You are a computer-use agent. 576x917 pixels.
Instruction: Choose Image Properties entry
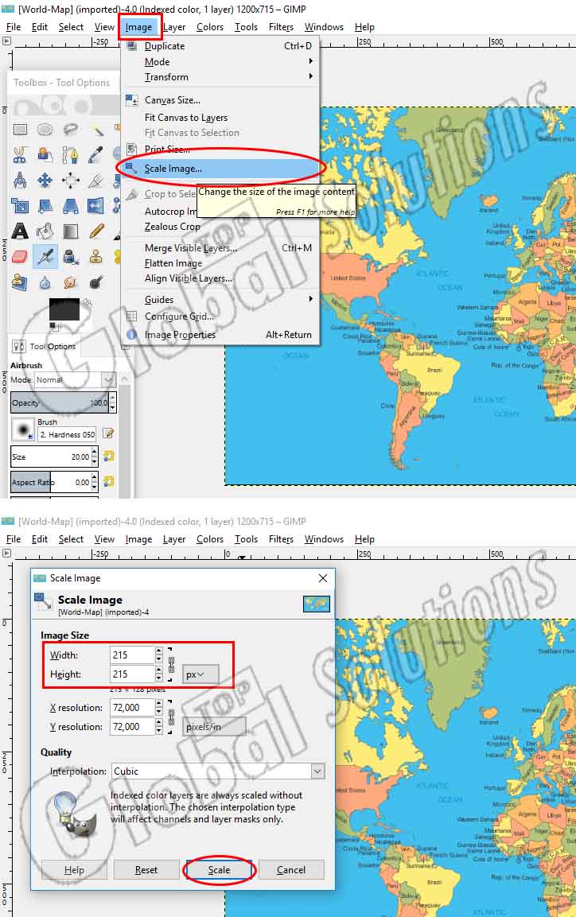point(220,335)
